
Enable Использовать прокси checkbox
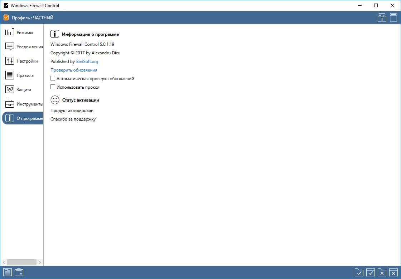point(53,87)
